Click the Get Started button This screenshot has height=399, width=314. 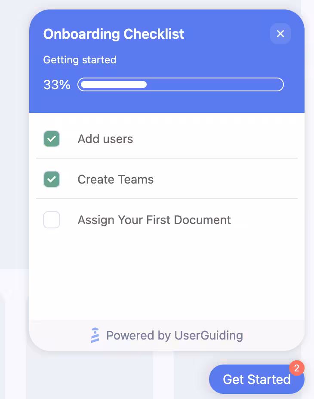click(256, 379)
